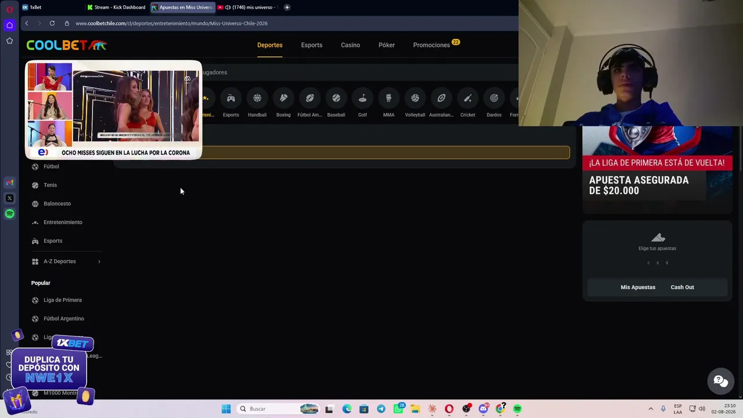
Task: Click the Coolbet logo
Action: point(66,45)
